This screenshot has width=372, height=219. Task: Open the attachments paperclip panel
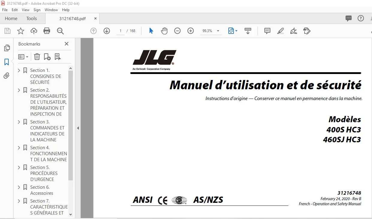coord(7,76)
